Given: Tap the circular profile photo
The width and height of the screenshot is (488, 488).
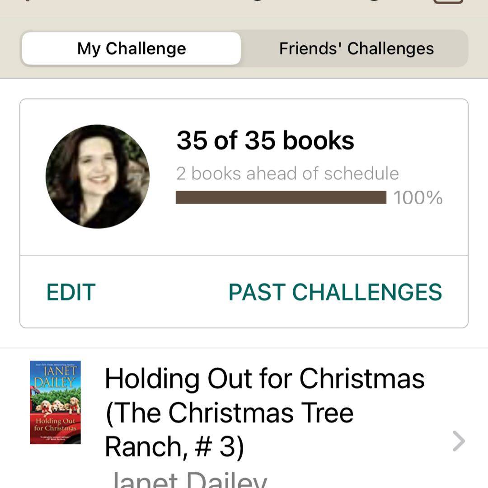Looking at the screenshot, I should point(98,176).
